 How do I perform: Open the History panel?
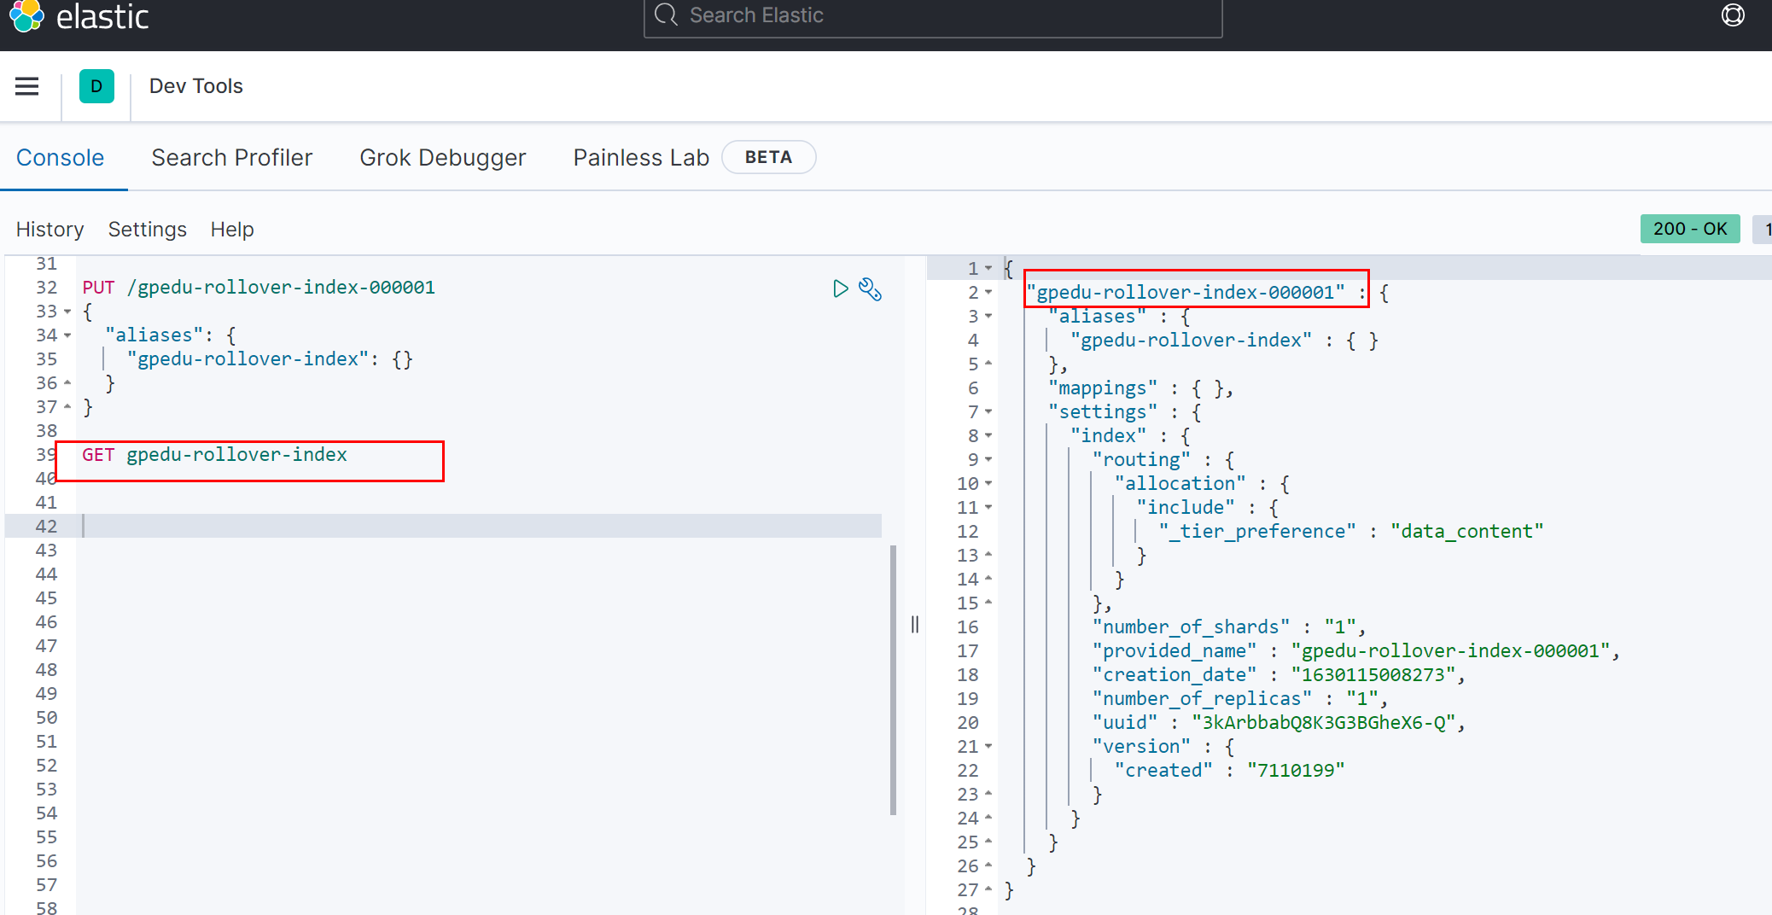[50, 230]
